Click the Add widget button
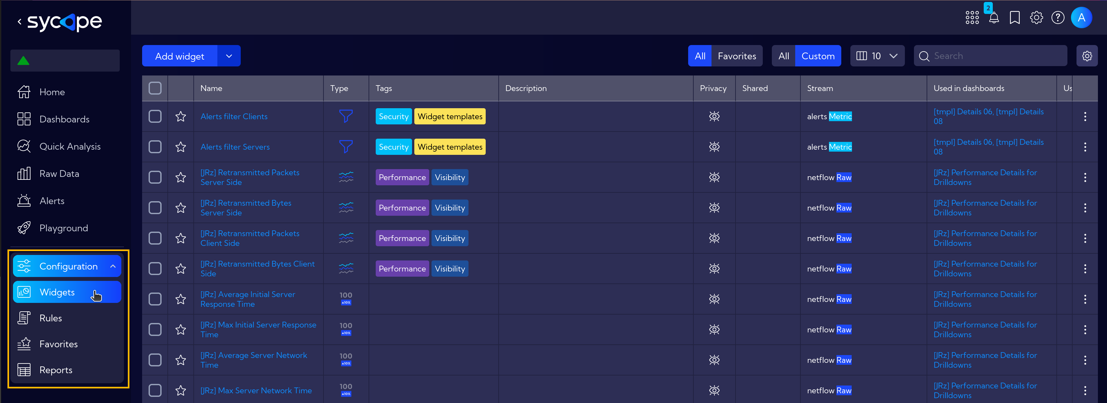 (180, 56)
